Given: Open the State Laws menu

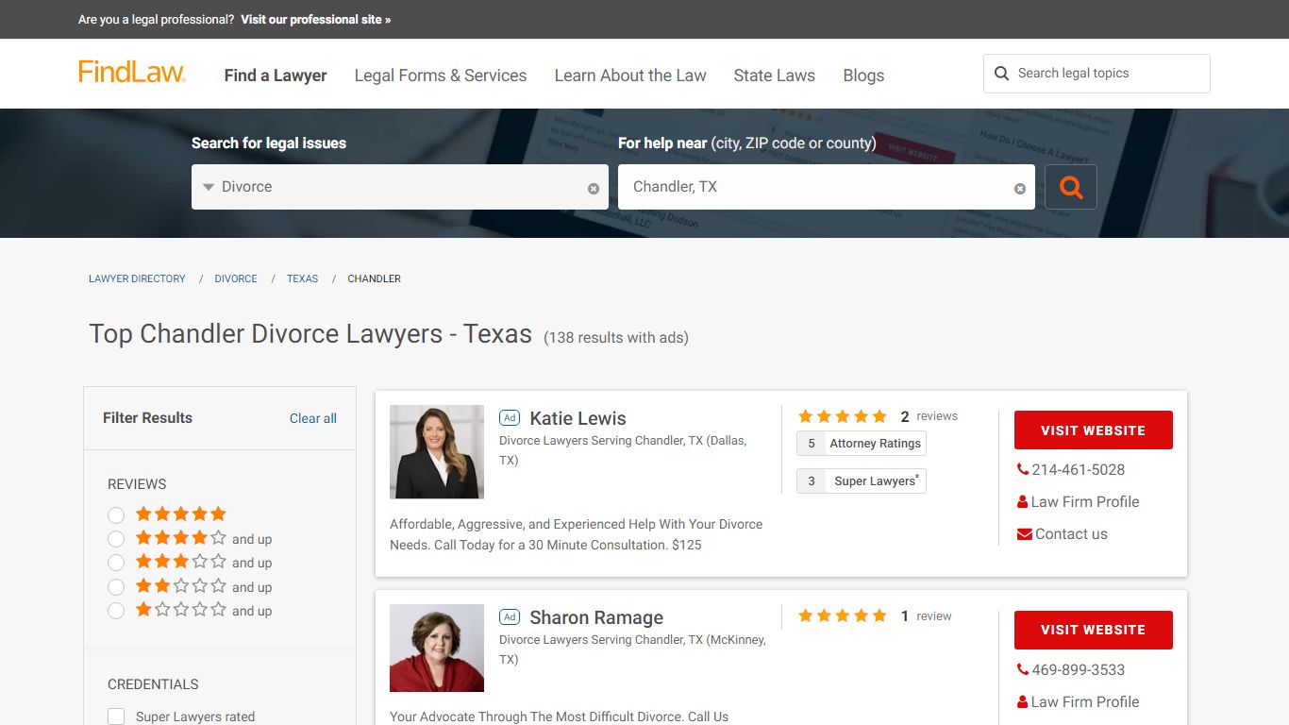Looking at the screenshot, I should coord(775,76).
